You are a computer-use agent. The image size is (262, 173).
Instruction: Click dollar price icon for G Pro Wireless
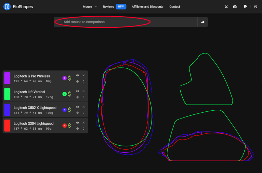click(69, 78)
